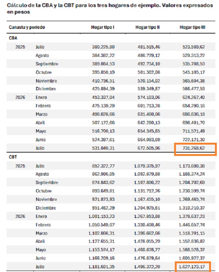This screenshot has height=272, width=219.
Task: Click CBT Enero 2026 value 1.001.153,23
Action: 101,216
